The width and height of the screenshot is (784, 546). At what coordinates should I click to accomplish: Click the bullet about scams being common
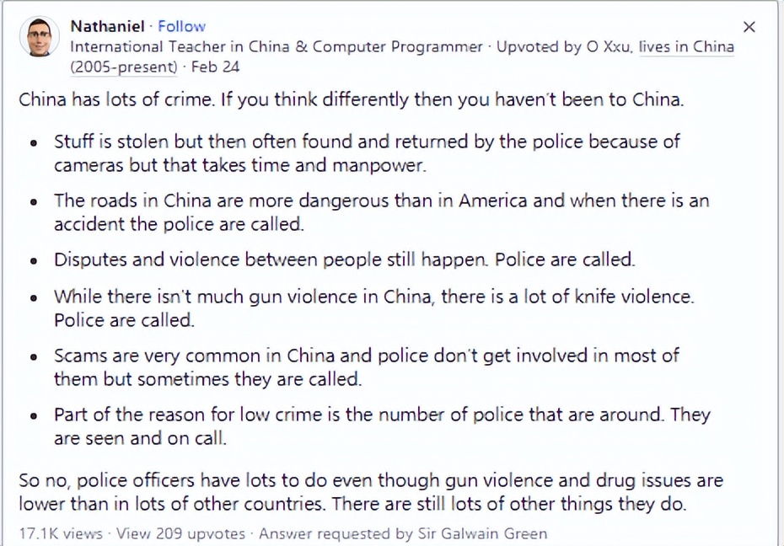point(366,367)
